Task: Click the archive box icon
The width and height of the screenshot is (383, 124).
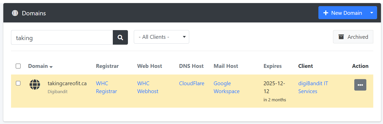Action: click(341, 37)
